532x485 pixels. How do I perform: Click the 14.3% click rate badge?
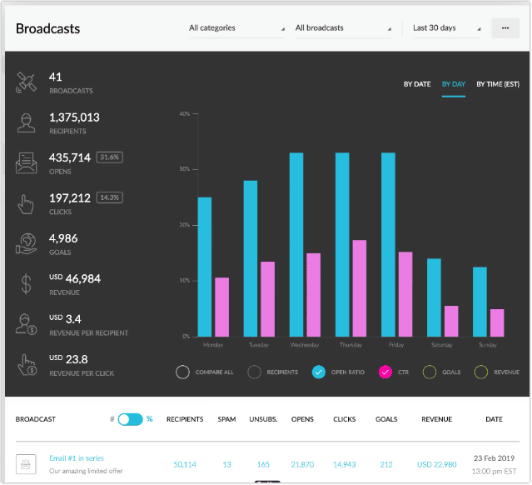110,197
